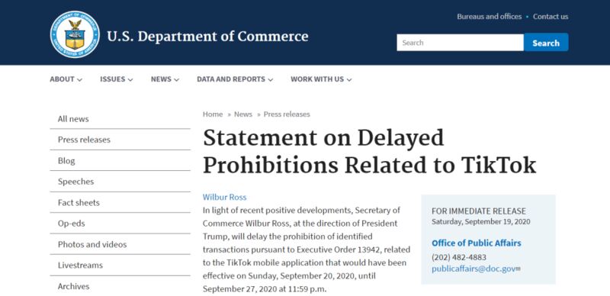Click the blue Search button
This screenshot has height=296, width=610.
tap(546, 43)
